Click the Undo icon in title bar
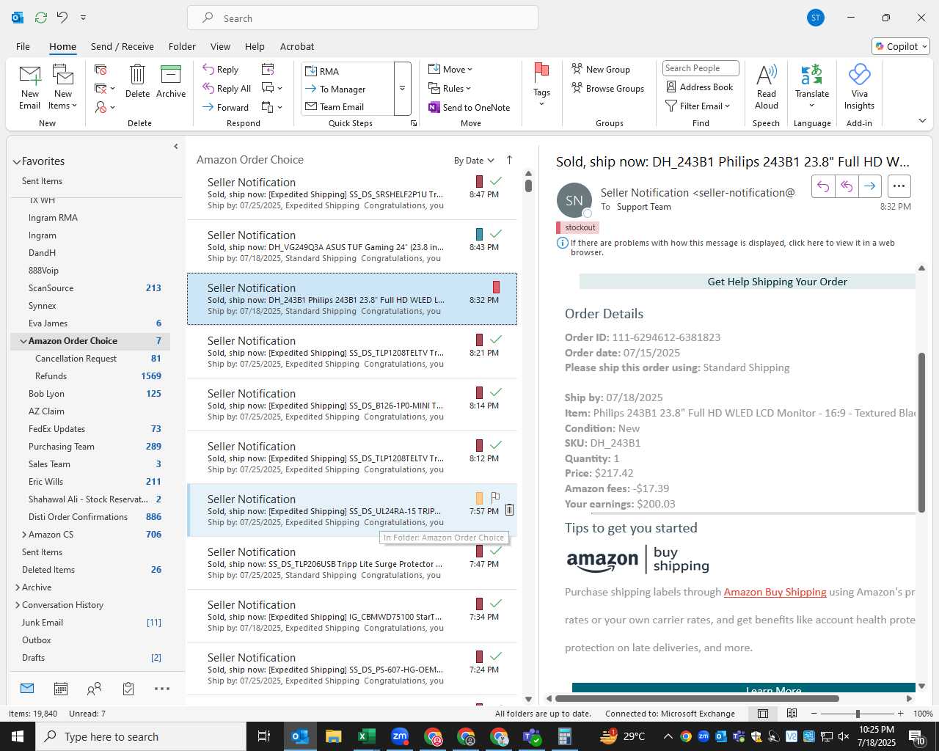Image resolution: width=939 pixels, height=751 pixels. pos(62,18)
